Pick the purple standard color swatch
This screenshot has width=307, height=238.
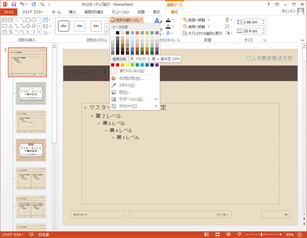(x=157, y=65)
